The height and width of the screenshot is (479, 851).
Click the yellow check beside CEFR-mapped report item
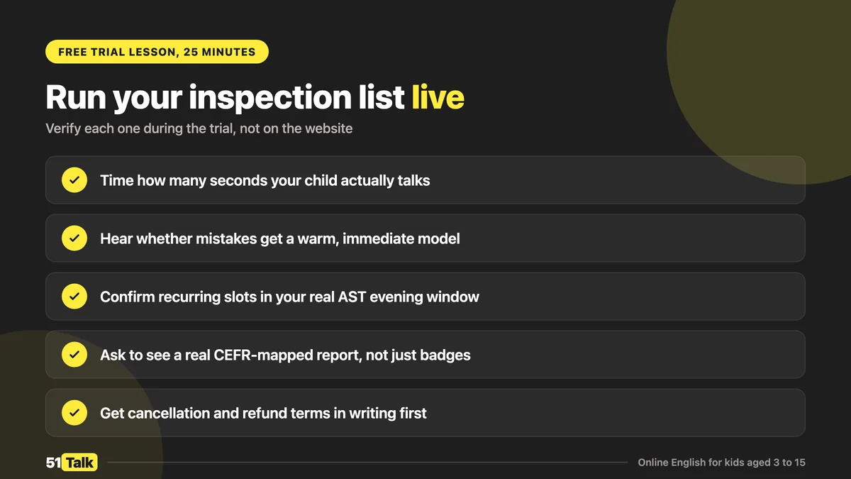click(74, 355)
